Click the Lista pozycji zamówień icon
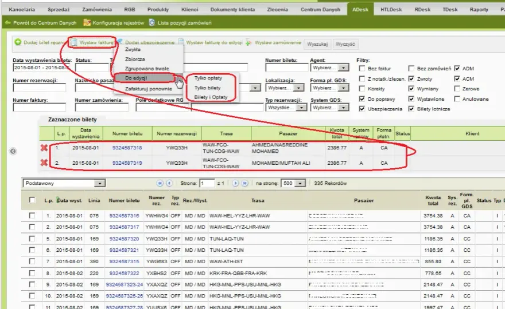This screenshot has width=505, height=309. [152, 23]
